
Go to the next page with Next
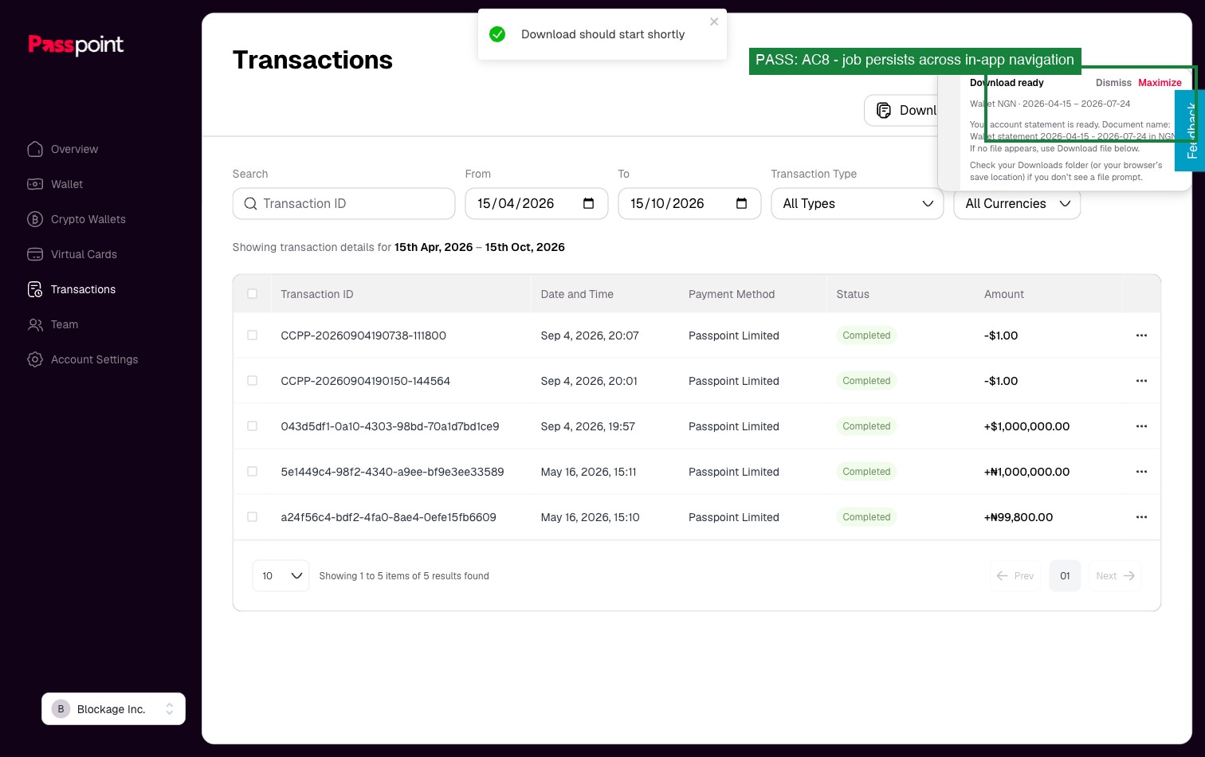(1115, 575)
